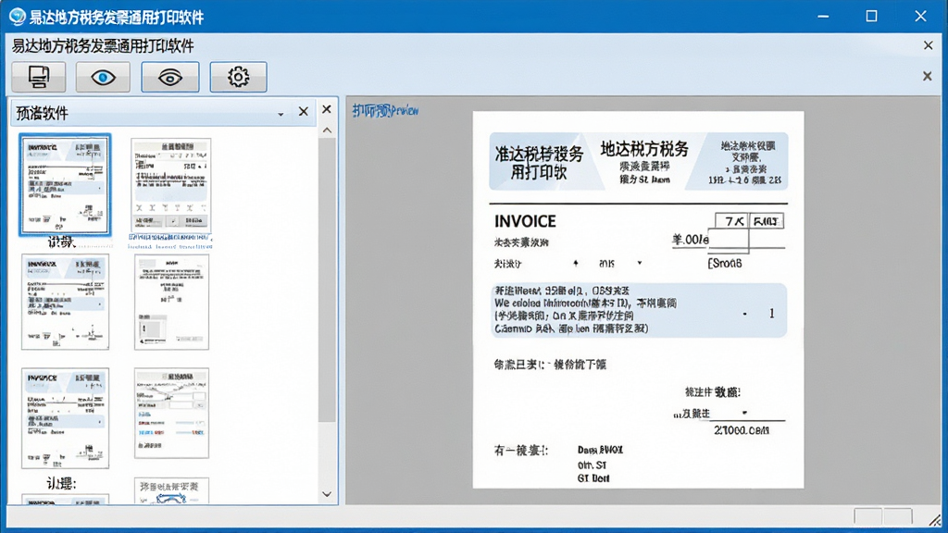Click the quantity "1" in the blue block

(771, 313)
